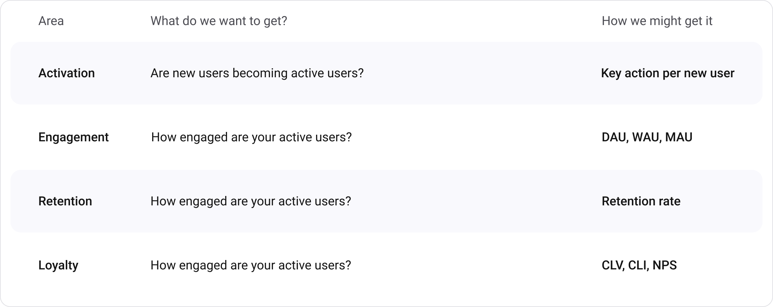Select the Retention row label
Image resolution: width=773 pixels, height=307 pixels.
click(x=65, y=201)
